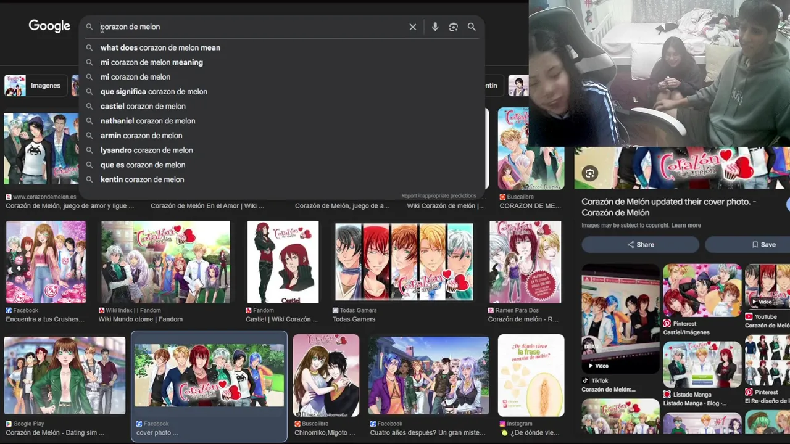Click the Share button in preview panel
This screenshot has height=444, width=790.
point(641,245)
